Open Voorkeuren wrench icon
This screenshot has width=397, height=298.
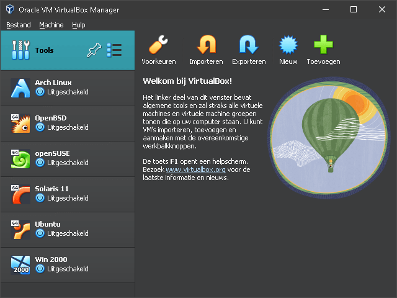(159, 45)
